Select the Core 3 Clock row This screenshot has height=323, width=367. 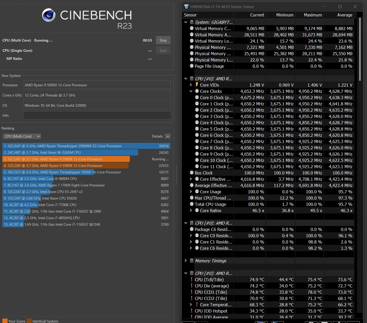268,116
